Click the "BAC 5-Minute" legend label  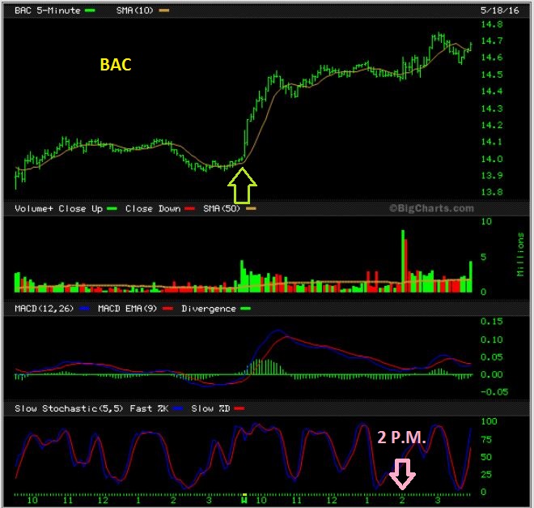(x=48, y=11)
